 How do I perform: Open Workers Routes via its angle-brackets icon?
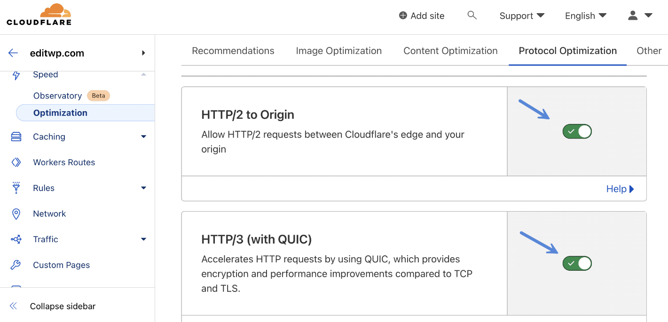coord(17,162)
